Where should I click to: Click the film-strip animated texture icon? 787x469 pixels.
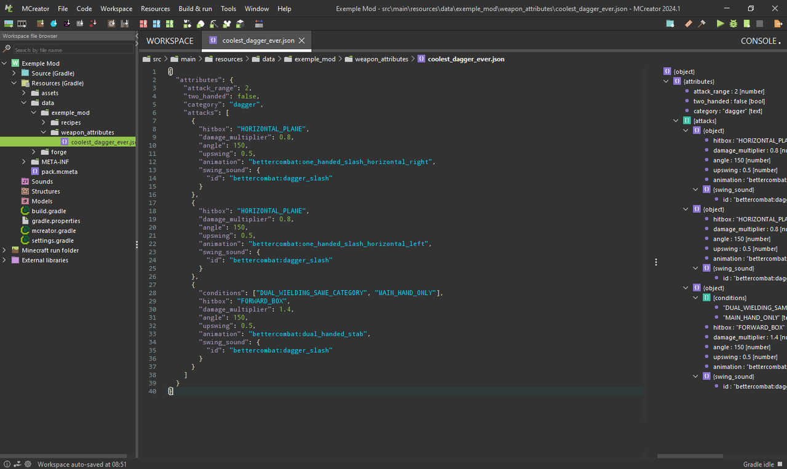click(22, 24)
